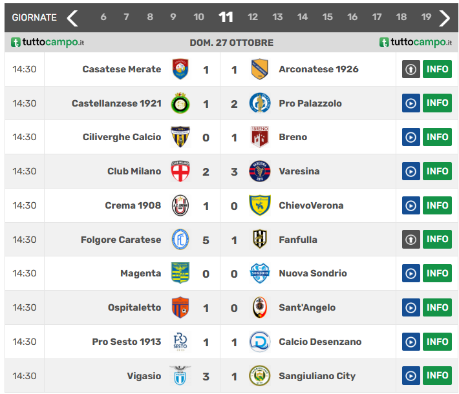Select matchday 10 tab
Viewport: 459px width, 394px height.
pos(198,17)
